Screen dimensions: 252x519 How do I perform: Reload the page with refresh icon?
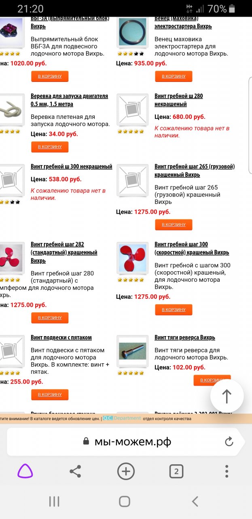[229, 442]
